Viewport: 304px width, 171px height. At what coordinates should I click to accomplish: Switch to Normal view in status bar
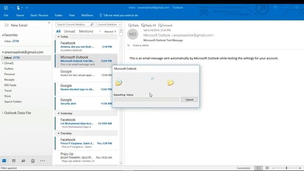coord(258,168)
